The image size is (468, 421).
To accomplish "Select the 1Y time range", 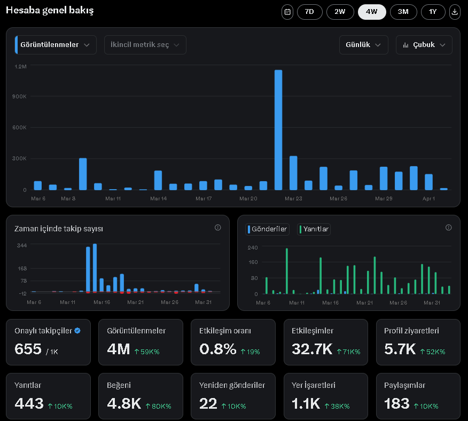I will pyautogui.click(x=433, y=12).
